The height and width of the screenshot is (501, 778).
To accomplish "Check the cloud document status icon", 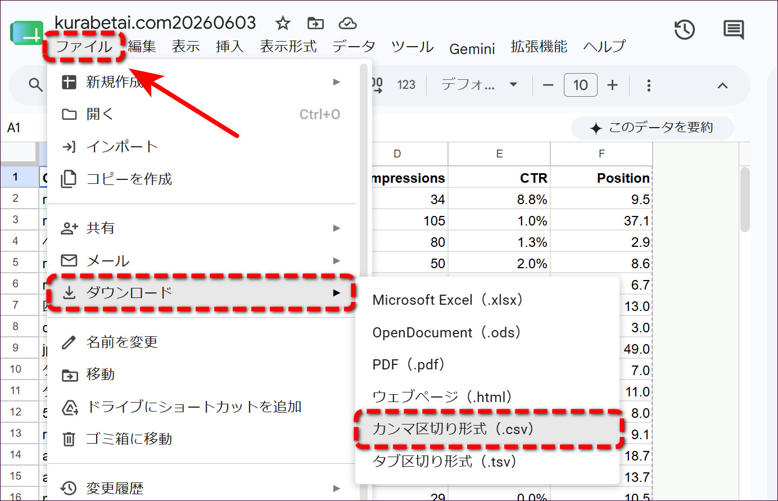I will pos(348,23).
